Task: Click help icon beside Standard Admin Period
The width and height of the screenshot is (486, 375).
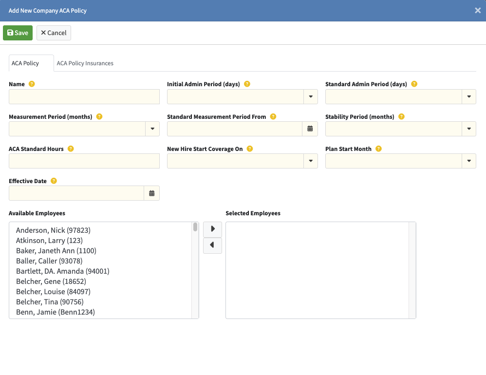Action: pyautogui.click(x=414, y=84)
